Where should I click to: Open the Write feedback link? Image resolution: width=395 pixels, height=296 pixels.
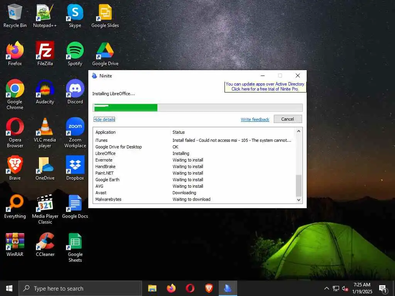coord(255,119)
